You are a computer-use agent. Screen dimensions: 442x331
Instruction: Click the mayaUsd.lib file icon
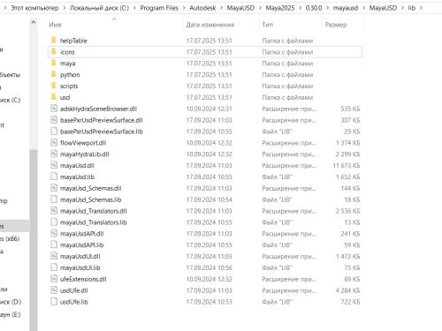(54, 177)
